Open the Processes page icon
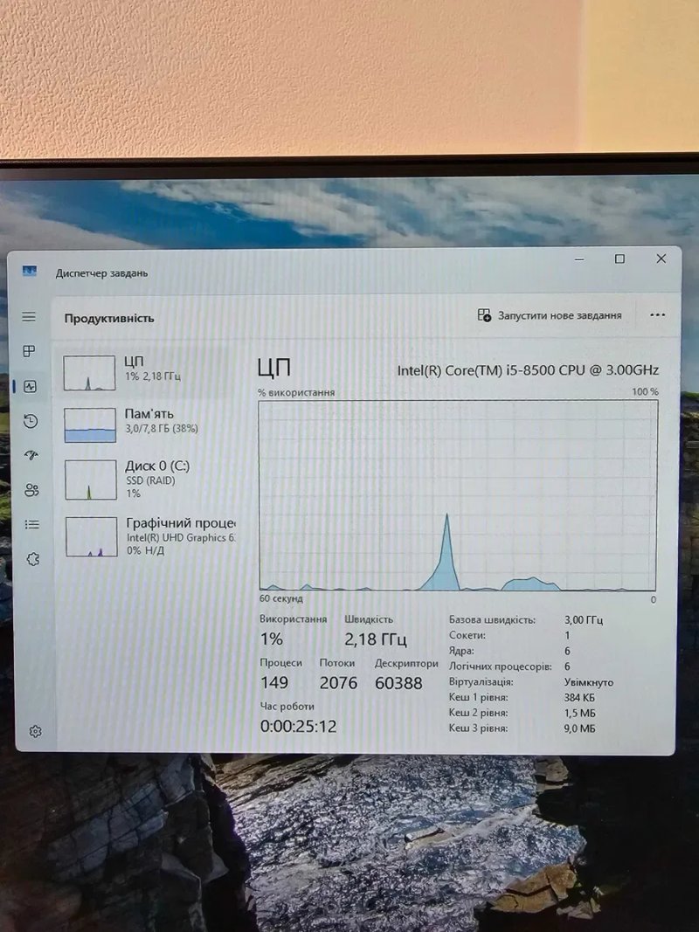 point(29,351)
